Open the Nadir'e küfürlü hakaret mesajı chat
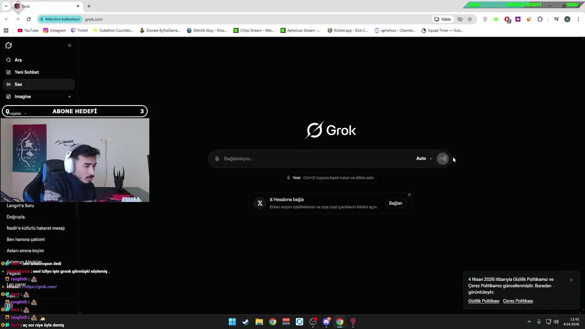This screenshot has height=329, width=585. click(36, 228)
